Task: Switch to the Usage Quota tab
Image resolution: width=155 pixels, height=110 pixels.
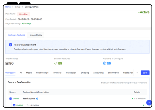Action: click(36, 35)
